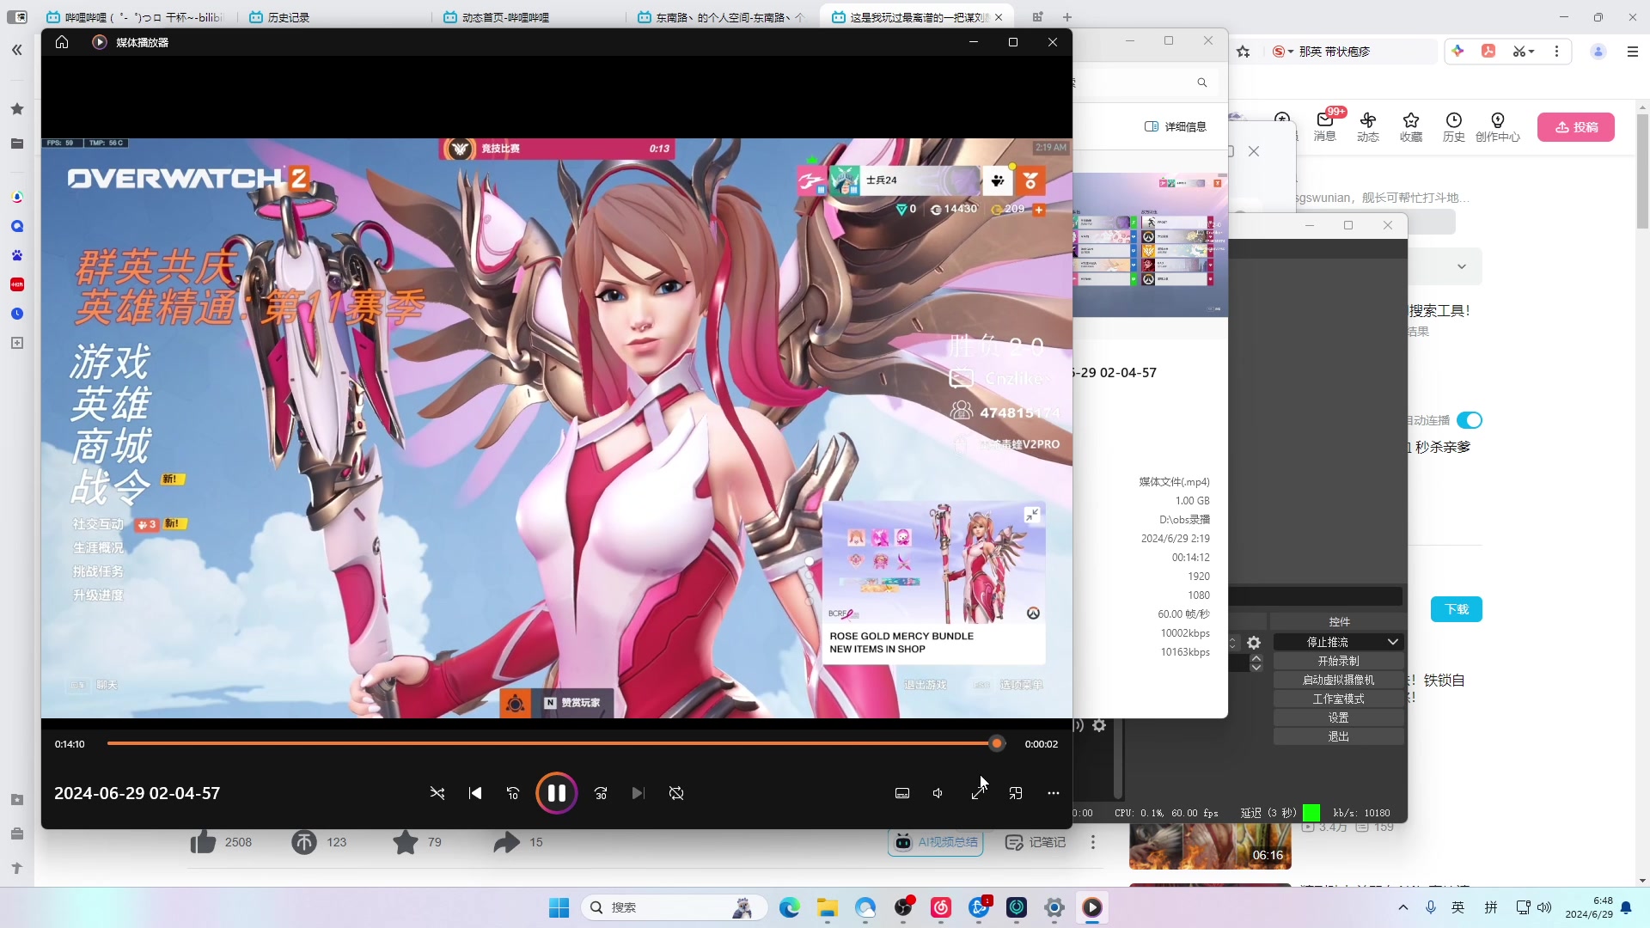
Task: Click 详细信息 in the file properties window
Action: point(1176,126)
